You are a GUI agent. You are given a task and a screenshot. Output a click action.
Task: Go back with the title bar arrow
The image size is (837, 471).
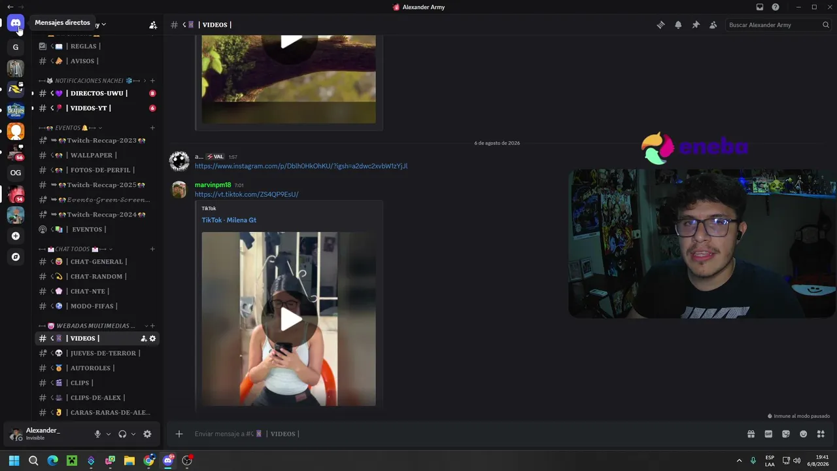tap(10, 7)
